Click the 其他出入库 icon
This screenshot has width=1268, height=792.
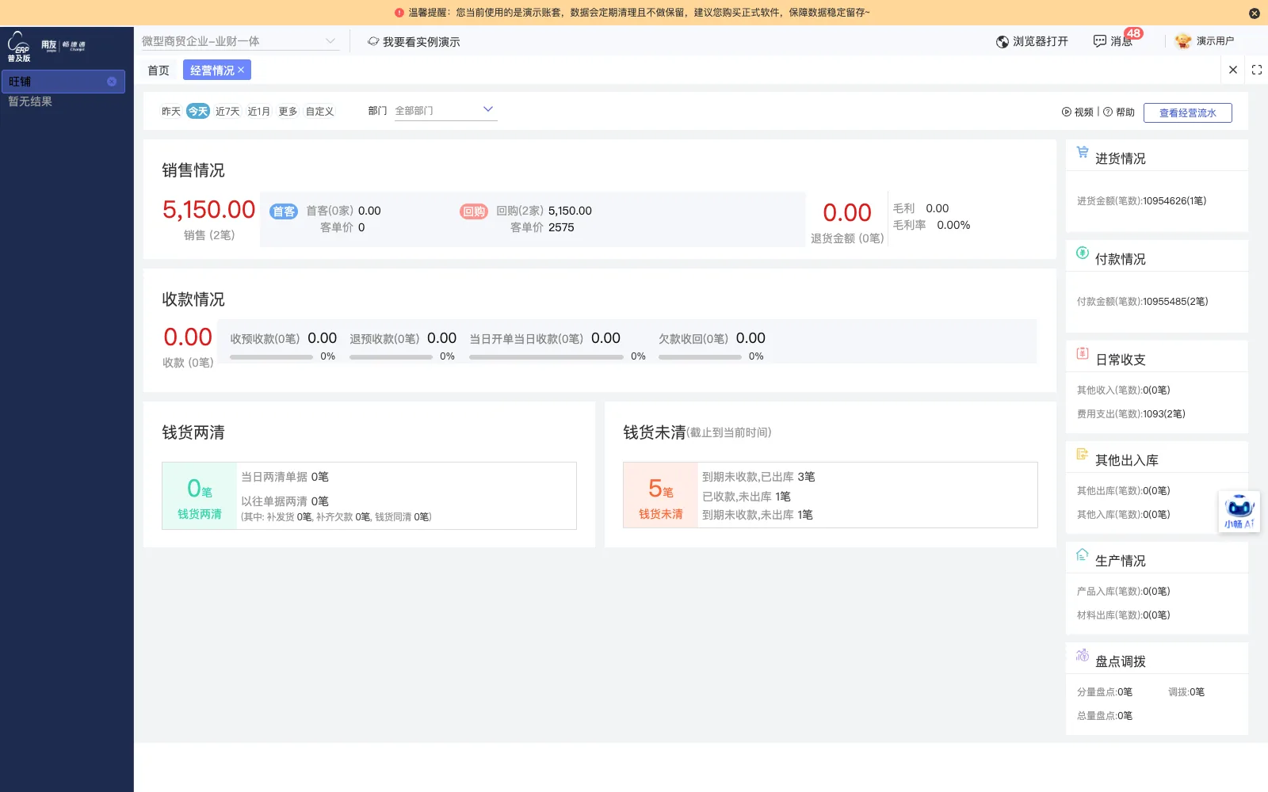click(x=1083, y=454)
